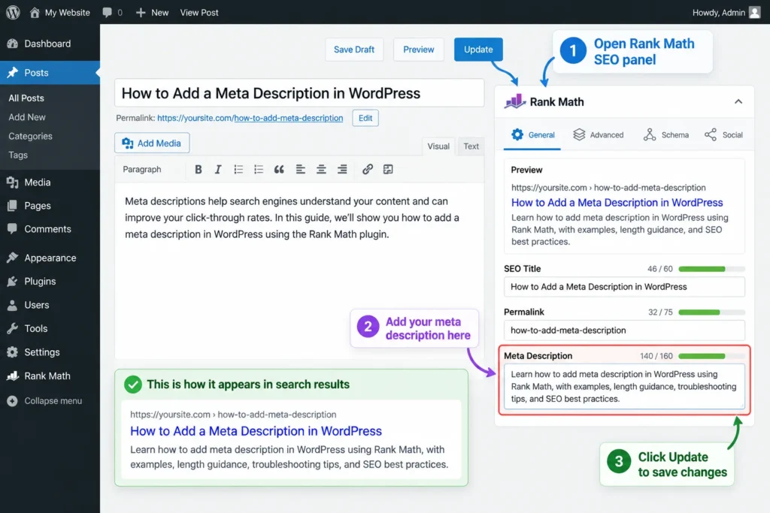Open the permalink URL link
This screenshot has width=770, height=513.
click(250, 118)
